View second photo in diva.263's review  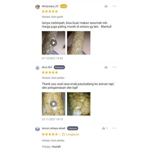[x=79, y=104]
